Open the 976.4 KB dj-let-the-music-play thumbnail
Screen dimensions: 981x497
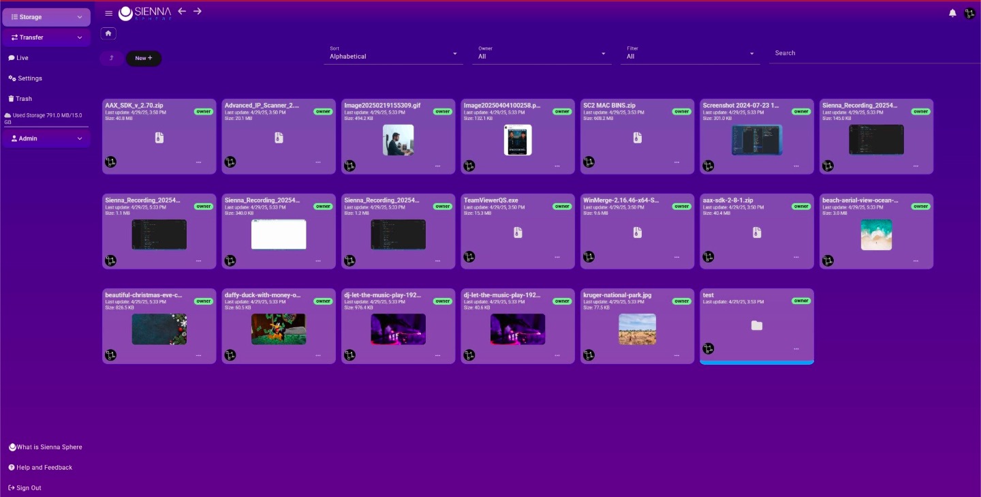coord(398,329)
